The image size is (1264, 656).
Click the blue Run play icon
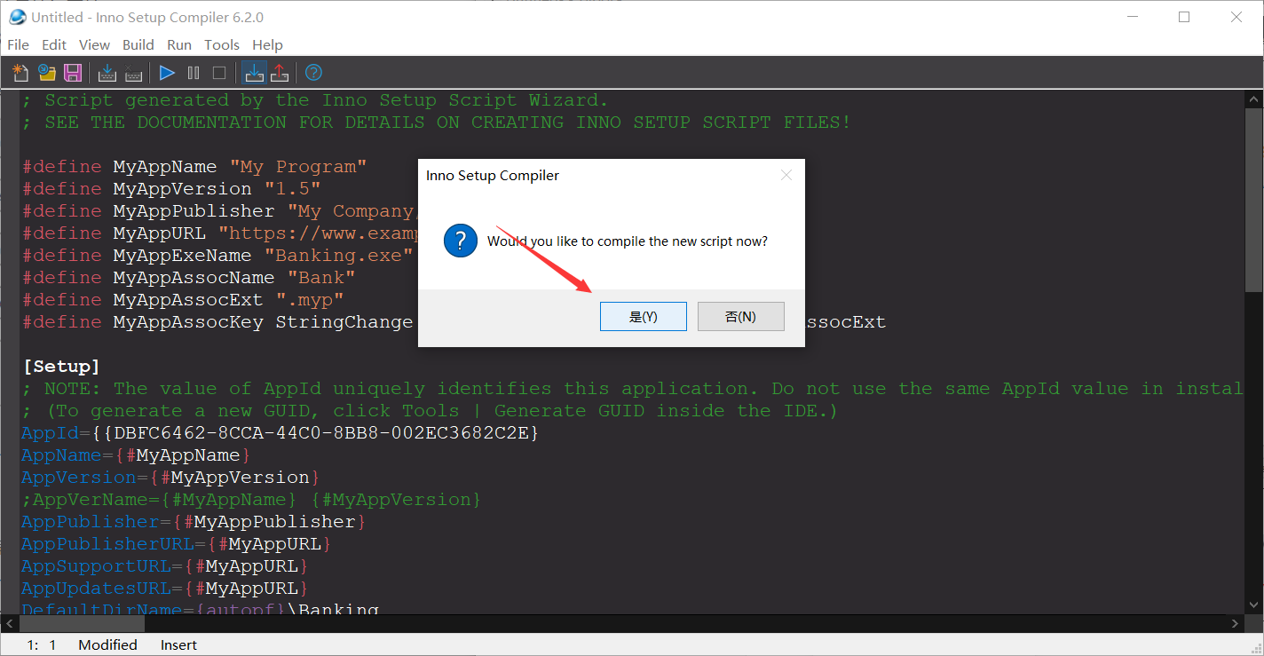click(168, 73)
